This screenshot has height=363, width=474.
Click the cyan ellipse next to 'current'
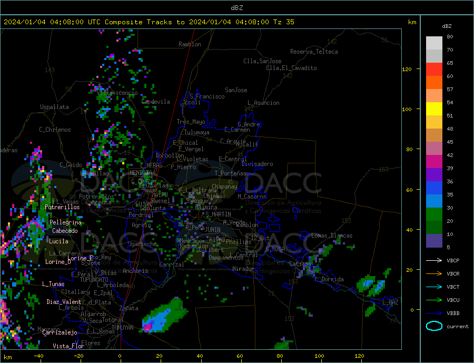pos(434,326)
